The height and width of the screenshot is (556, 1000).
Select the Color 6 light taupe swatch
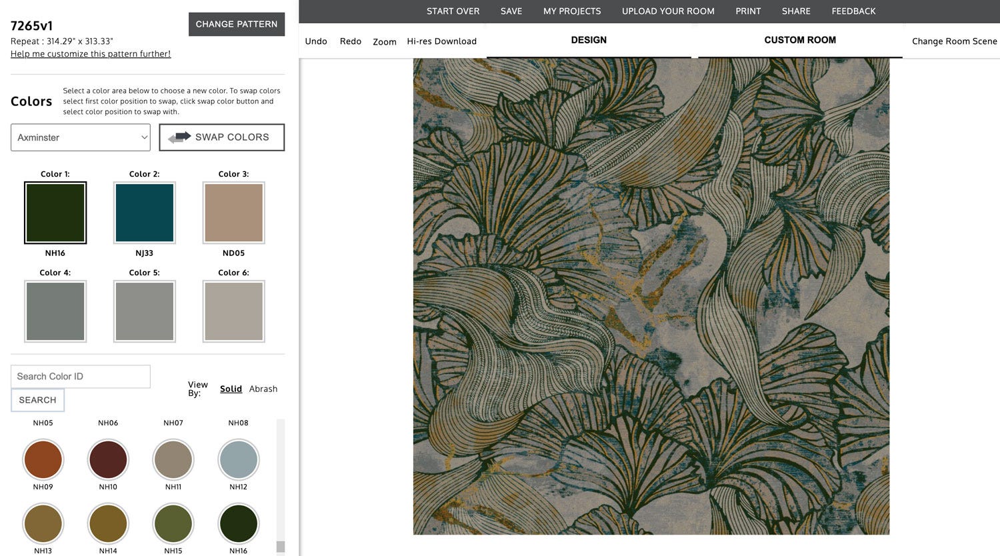234,311
